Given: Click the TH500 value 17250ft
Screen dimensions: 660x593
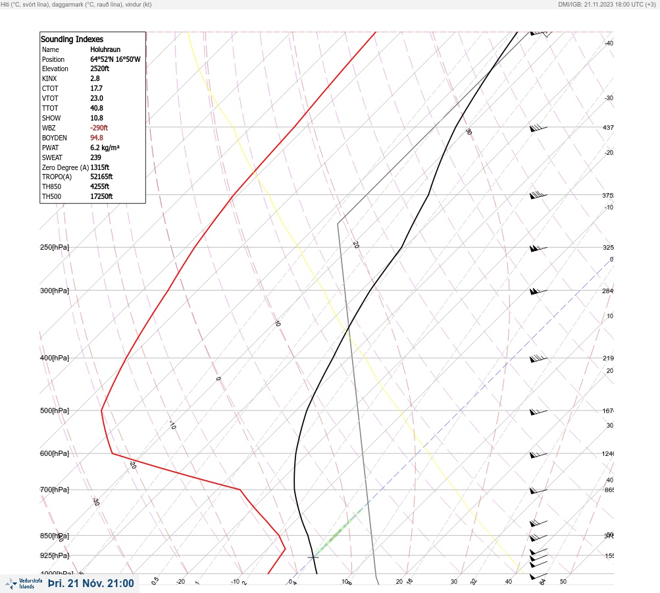Looking at the screenshot, I should pos(101,196).
